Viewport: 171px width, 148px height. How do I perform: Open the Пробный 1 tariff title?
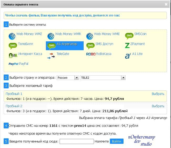point(14,94)
